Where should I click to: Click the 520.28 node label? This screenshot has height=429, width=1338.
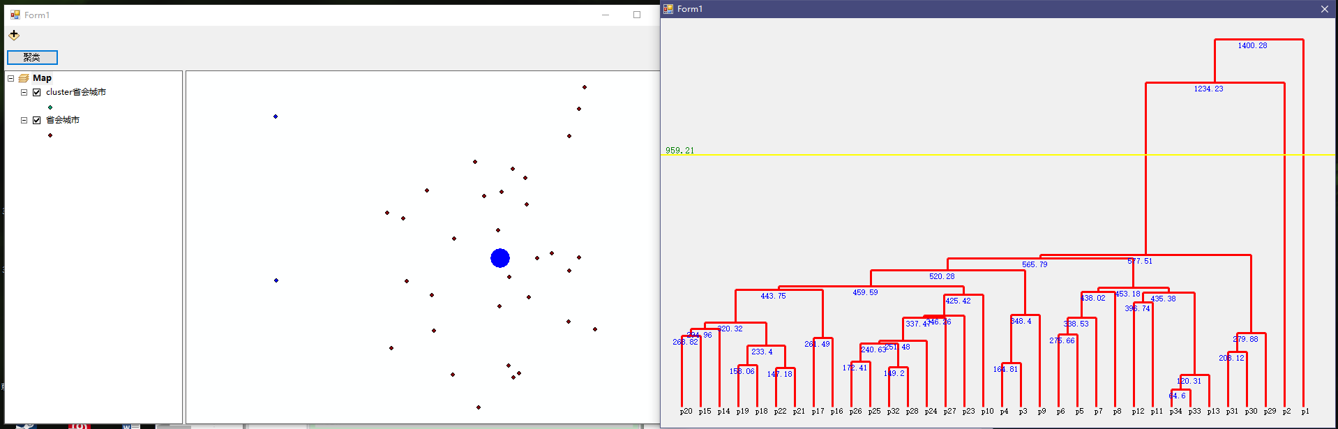tap(942, 276)
